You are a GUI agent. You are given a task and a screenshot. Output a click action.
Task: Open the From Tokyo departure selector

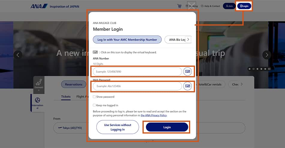pos(70,128)
